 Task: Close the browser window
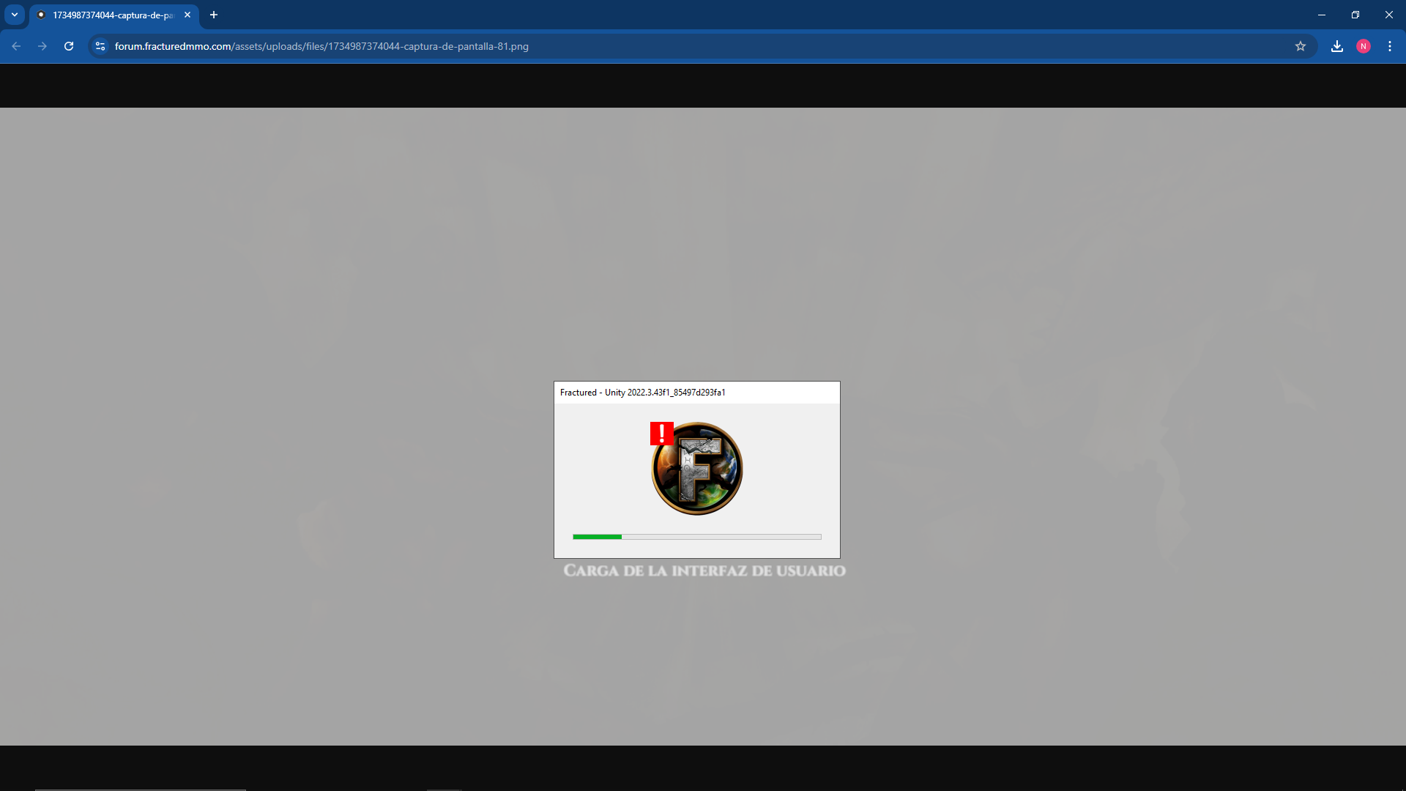[1389, 15]
